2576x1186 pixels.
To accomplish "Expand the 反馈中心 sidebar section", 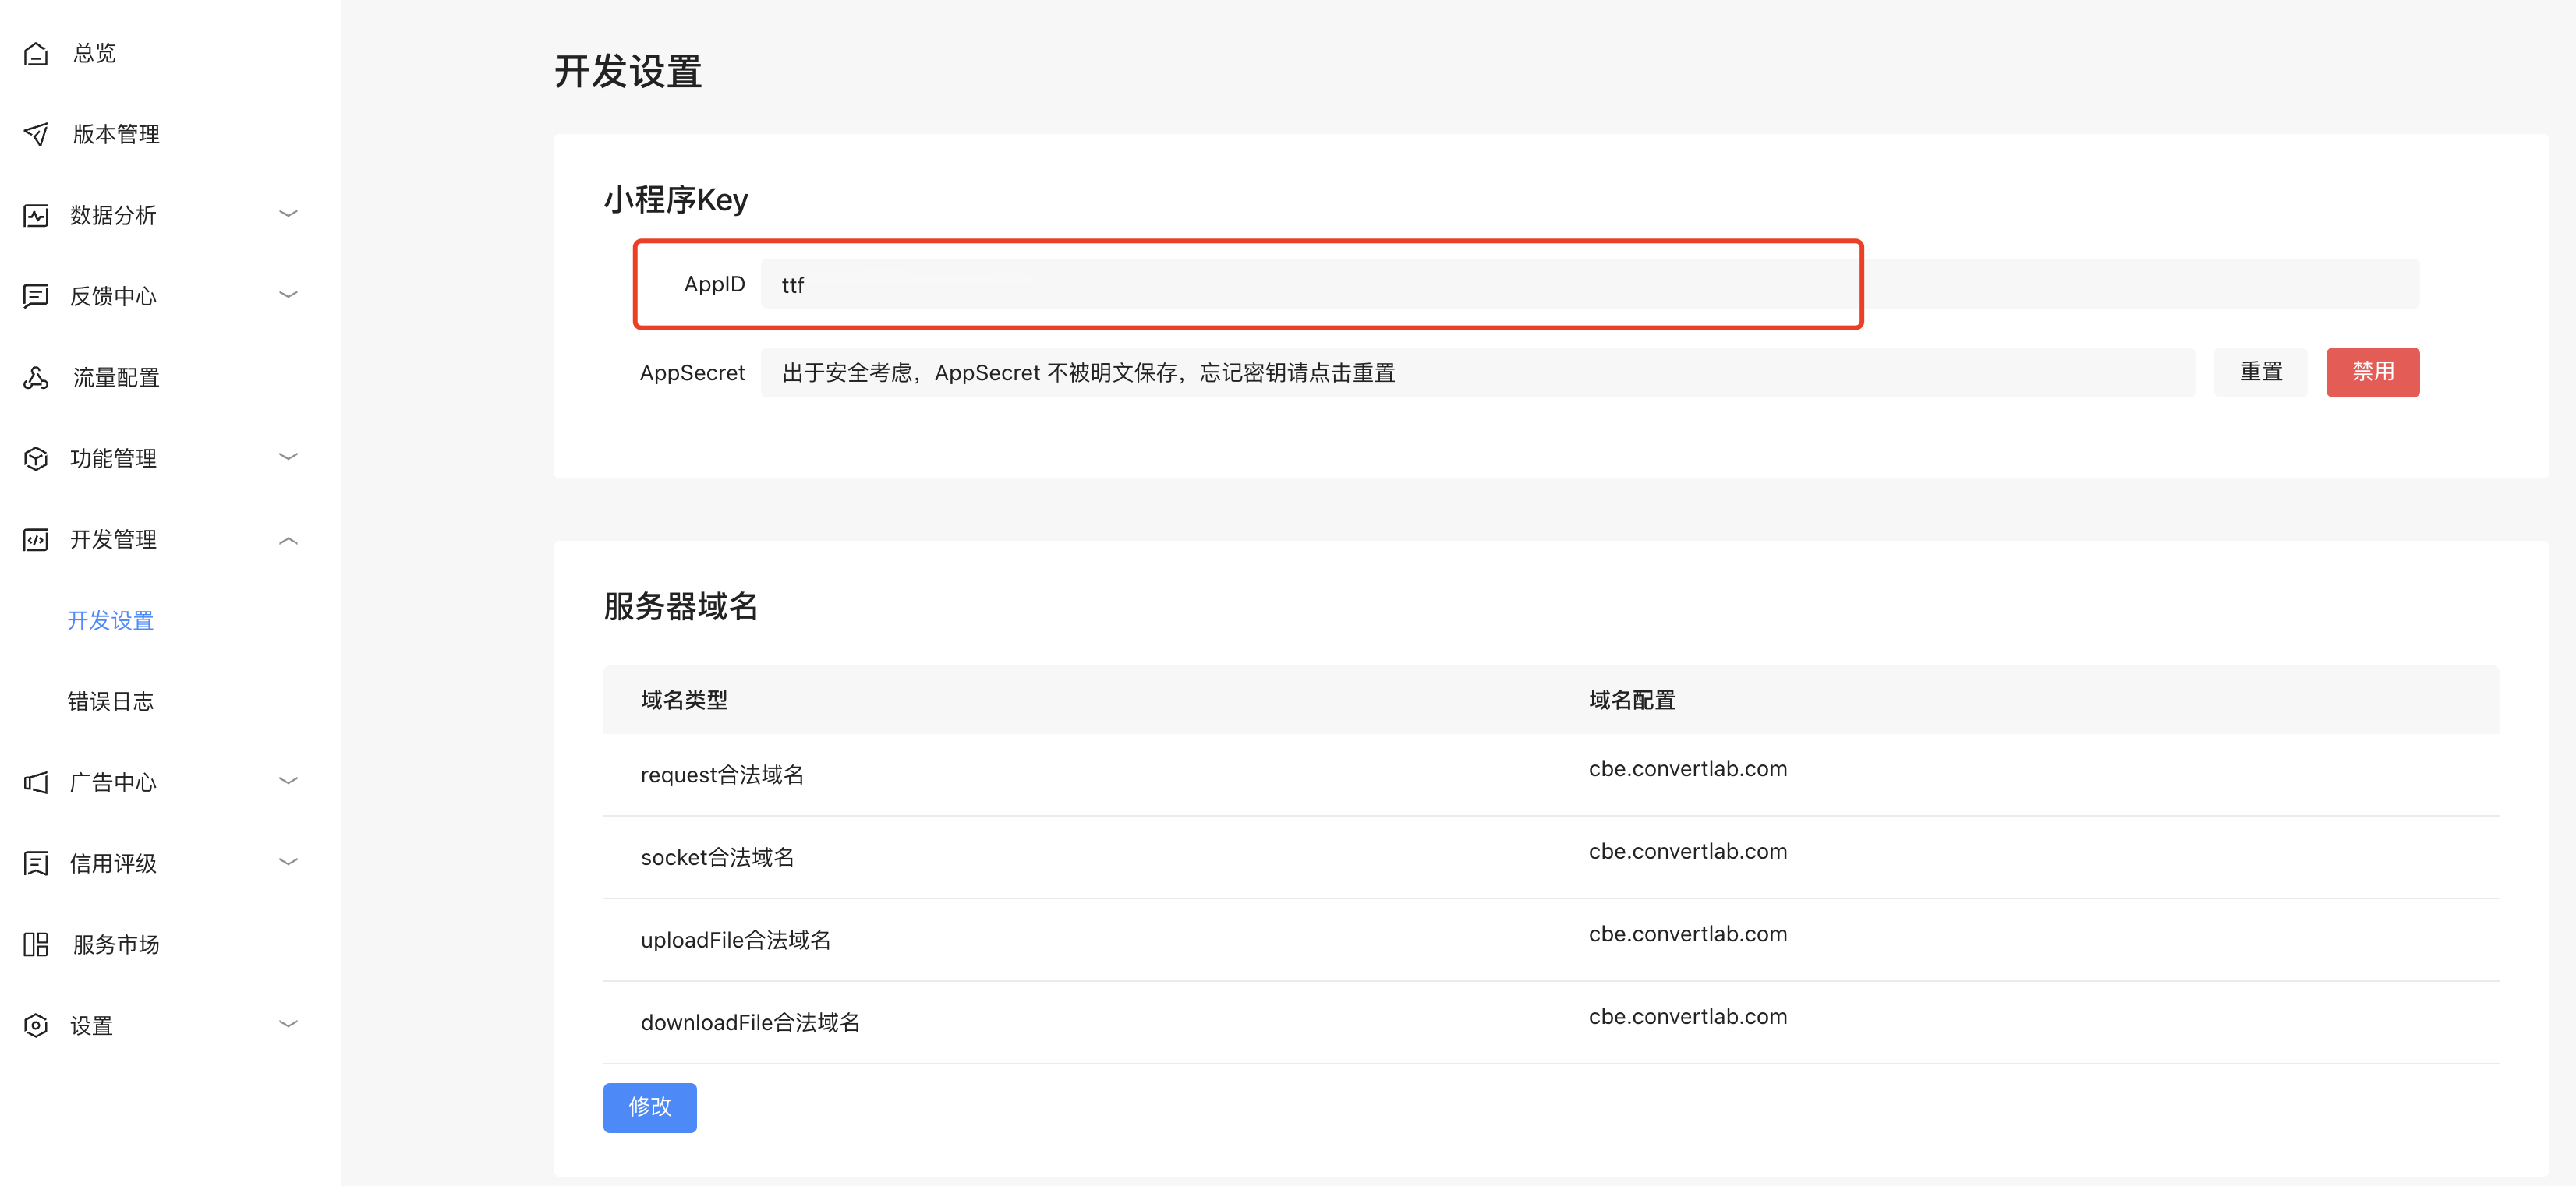I will [289, 294].
